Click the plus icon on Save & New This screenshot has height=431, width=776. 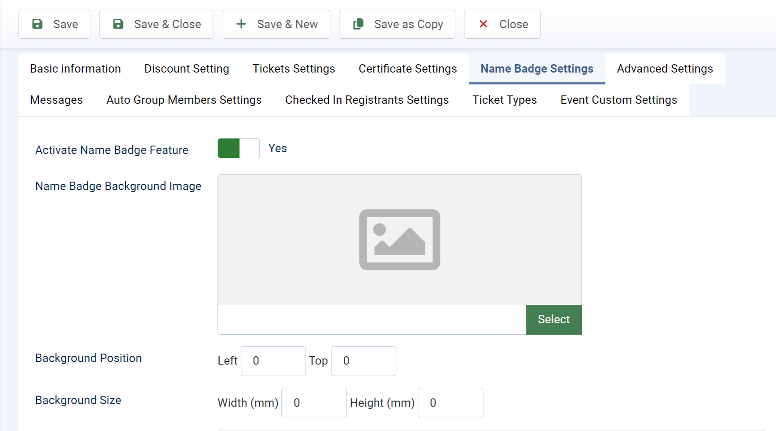pyautogui.click(x=241, y=24)
